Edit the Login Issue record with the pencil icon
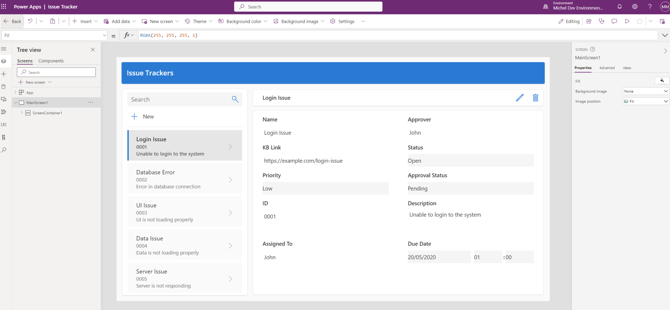670x310 pixels. 520,98
